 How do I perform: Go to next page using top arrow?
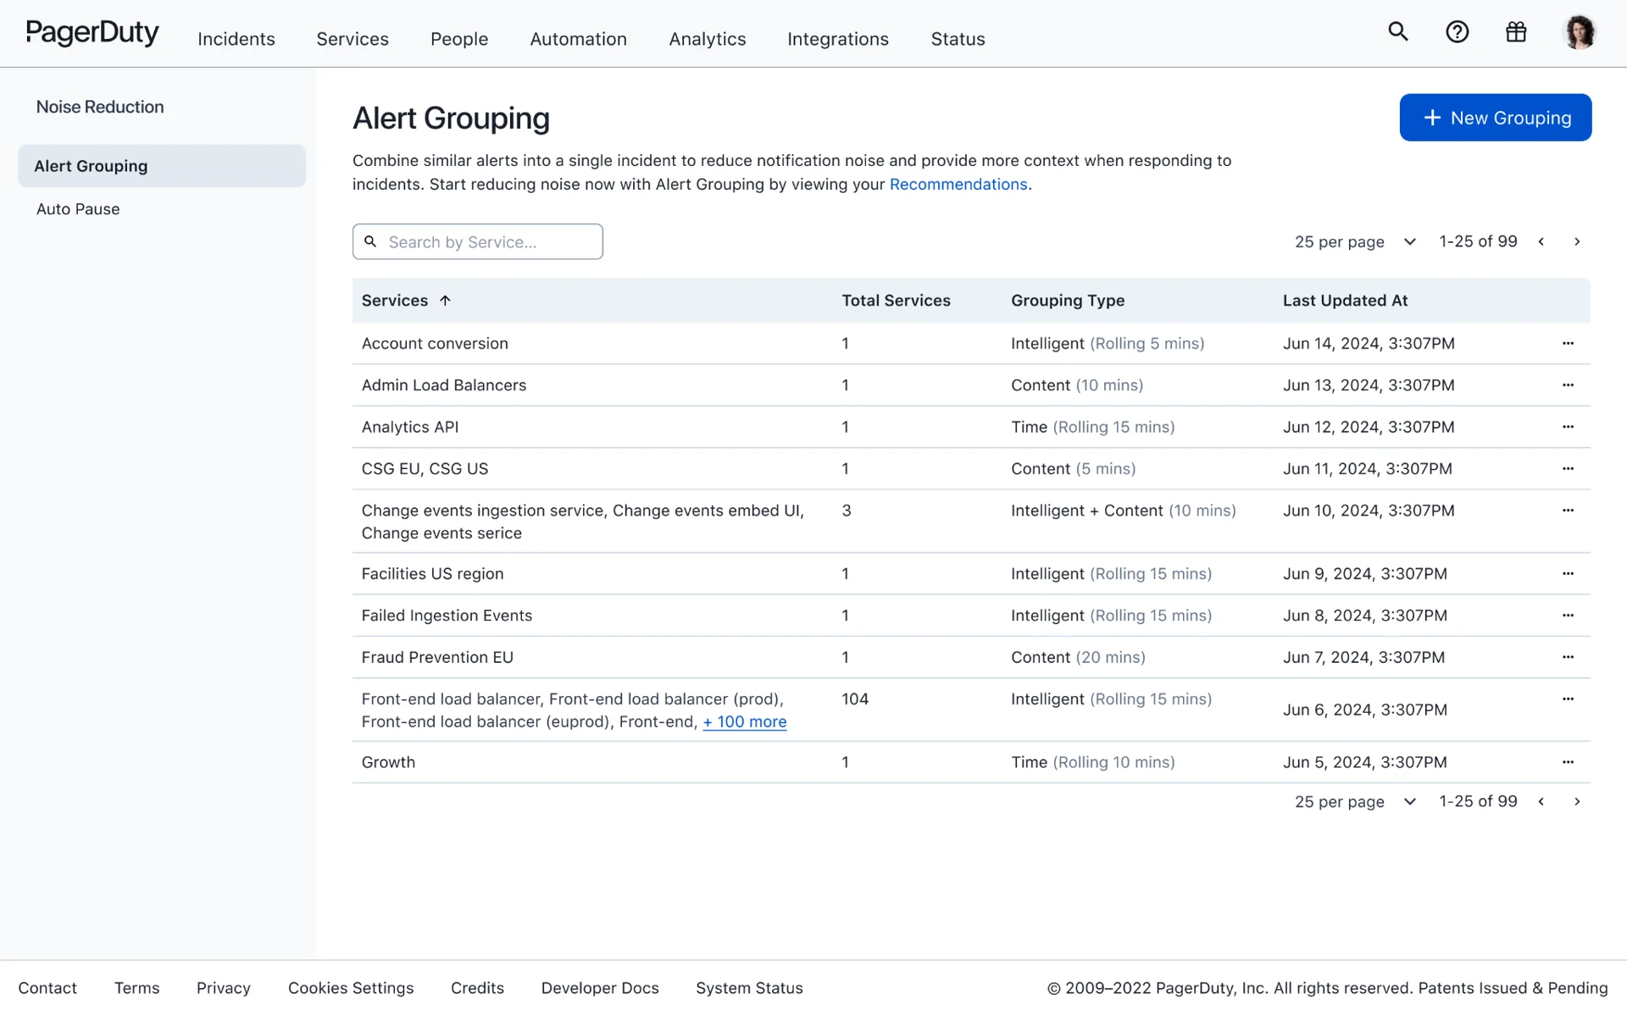(x=1577, y=242)
